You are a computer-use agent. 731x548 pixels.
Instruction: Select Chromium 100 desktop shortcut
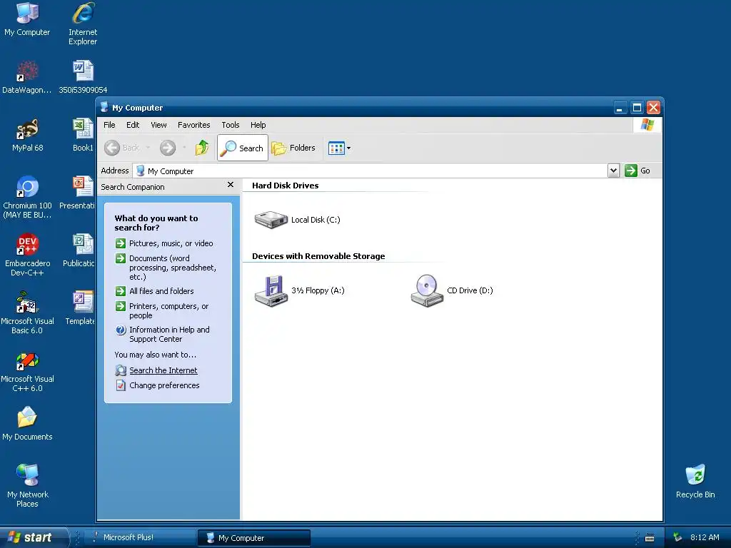[27, 198]
